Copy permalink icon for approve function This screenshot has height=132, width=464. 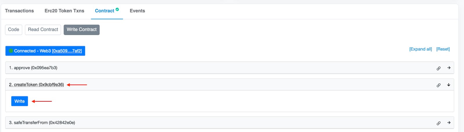[438, 68]
